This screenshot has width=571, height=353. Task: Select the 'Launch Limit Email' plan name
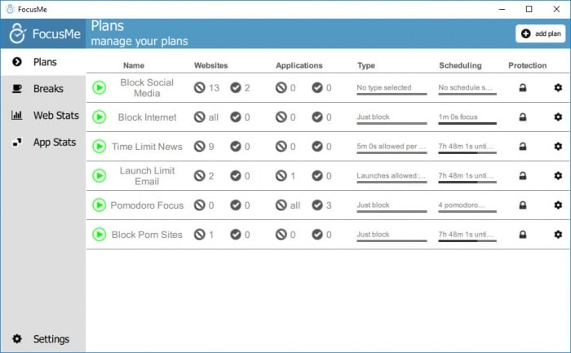(147, 176)
